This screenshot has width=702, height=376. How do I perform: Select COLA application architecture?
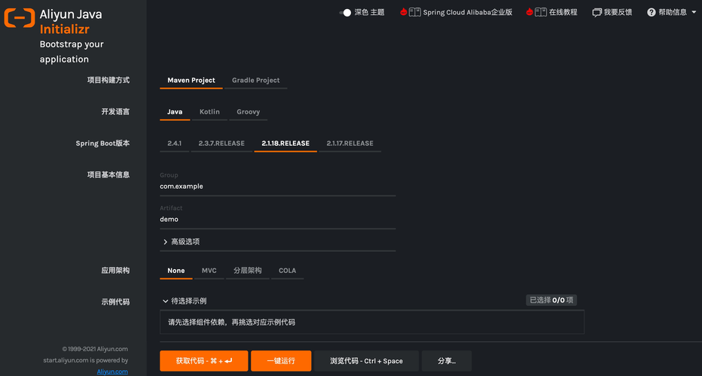[x=288, y=271]
